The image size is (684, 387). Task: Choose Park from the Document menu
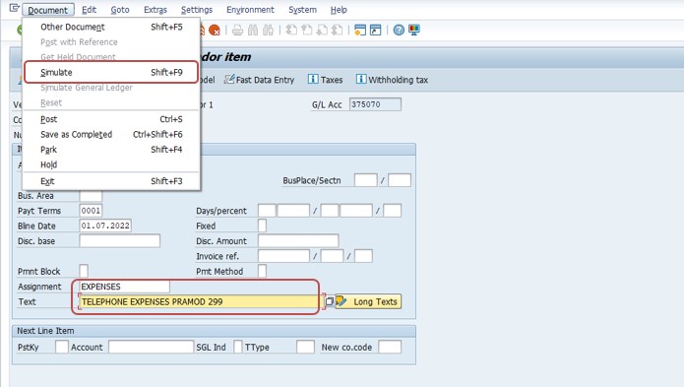tap(111, 150)
